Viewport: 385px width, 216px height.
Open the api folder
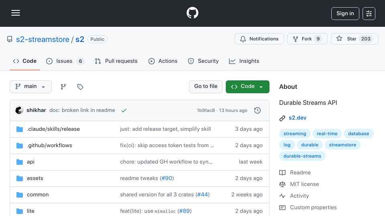31,162
